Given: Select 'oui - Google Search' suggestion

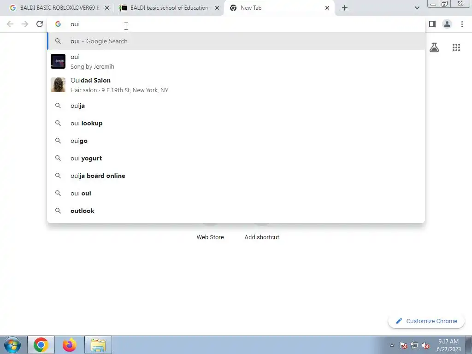Looking at the screenshot, I should (x=236, y=41).
